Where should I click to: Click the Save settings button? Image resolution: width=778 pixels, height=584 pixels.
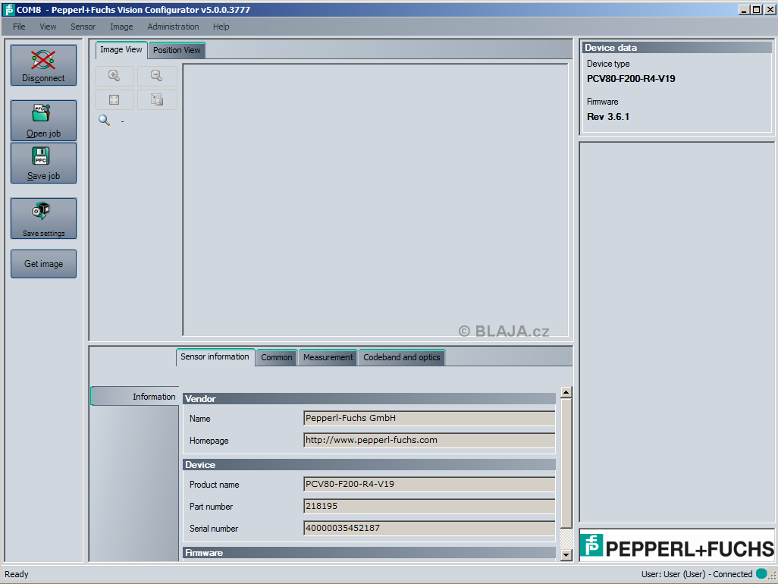pos(44,218)
